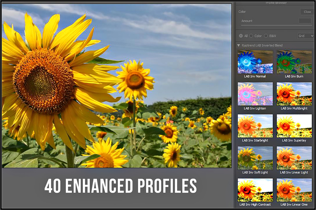The height and width of the screenshot is (210, 316).
Task: Select the LAB Inv Burn profile thumbnail
Action: pyautogui.click(x=294, y=62)
